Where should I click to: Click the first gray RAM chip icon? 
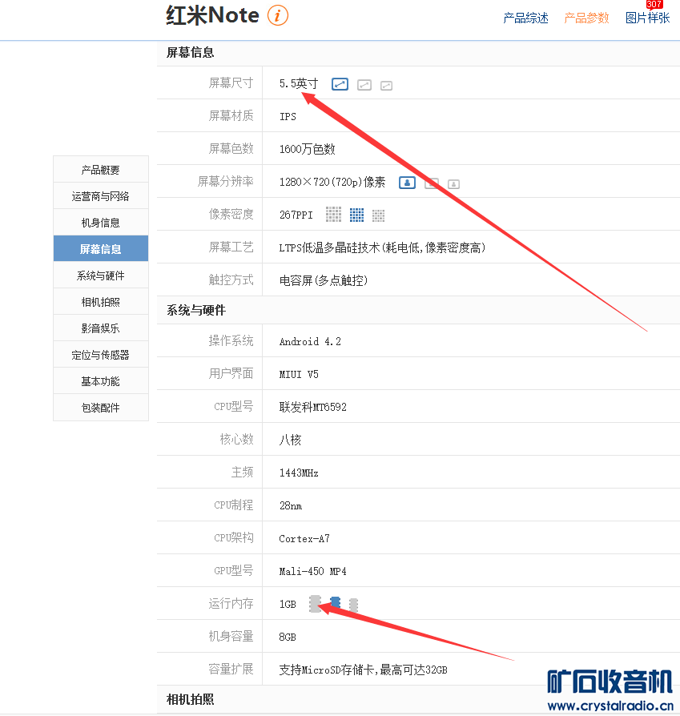(x=315, y=604)
